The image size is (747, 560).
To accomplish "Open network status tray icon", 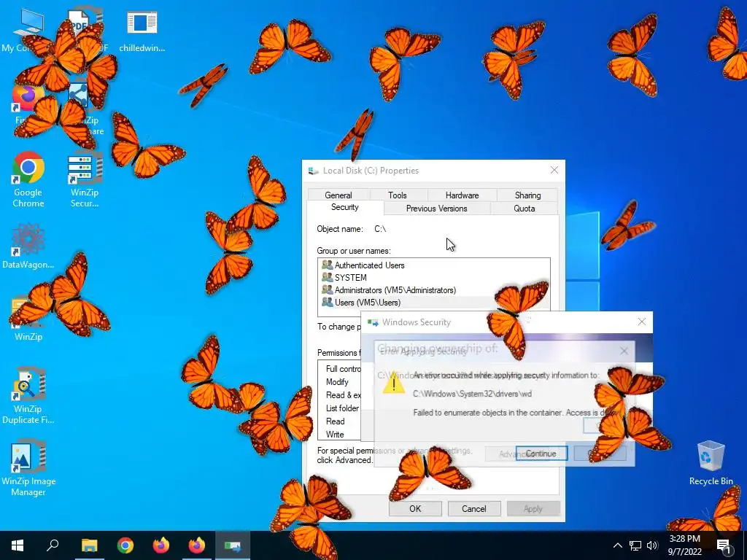I will point(635,545).
